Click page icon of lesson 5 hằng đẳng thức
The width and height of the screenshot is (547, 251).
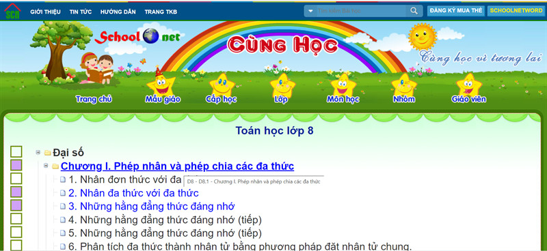point(63,233)
